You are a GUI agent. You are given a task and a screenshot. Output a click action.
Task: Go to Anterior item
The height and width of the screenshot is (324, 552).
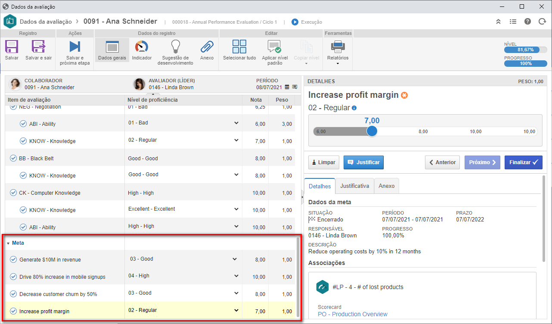tap(443, 162)
